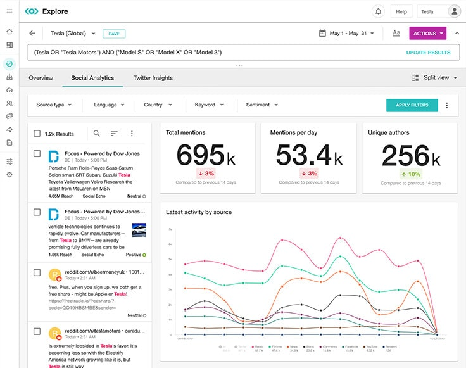The image size is (466, 368).
Task: Expand the ACTIONS dropdown
Action: coord(427,34)
